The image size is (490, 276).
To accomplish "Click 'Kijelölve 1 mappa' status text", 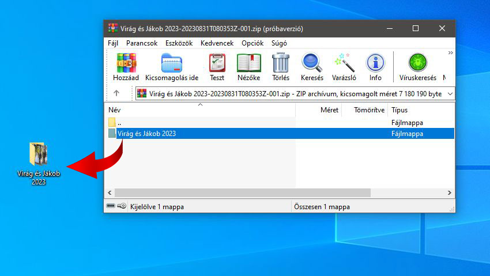I will click(157, 207).
